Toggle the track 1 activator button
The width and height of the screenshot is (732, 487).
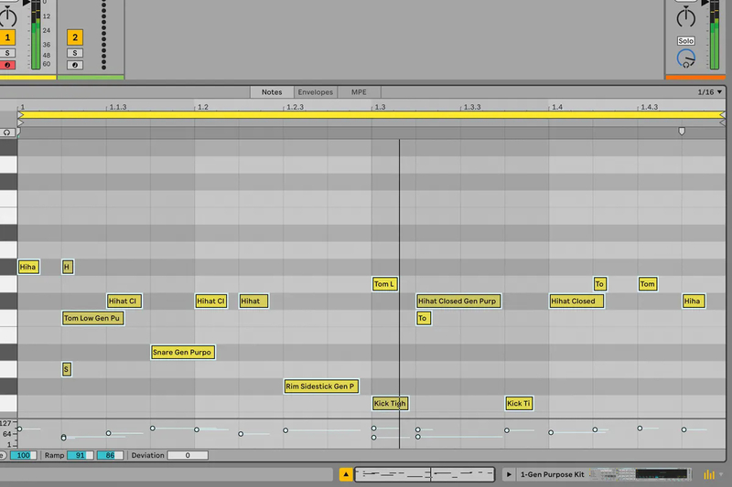tap(7, 37)
